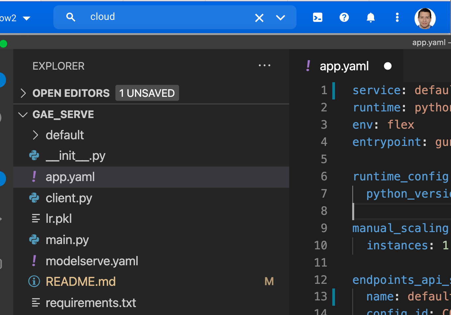This screenshot has width=451, height=315.
Task: Click the search magnifier icon
Action: (x=71, y=17)
